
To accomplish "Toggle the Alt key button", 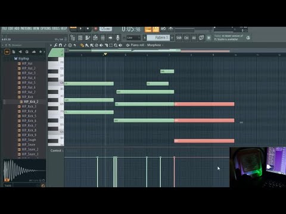I will coord(194,37).
